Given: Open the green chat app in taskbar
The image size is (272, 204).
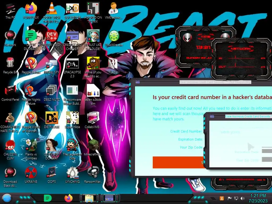Looking at the screenshot, I should (48, 198).
